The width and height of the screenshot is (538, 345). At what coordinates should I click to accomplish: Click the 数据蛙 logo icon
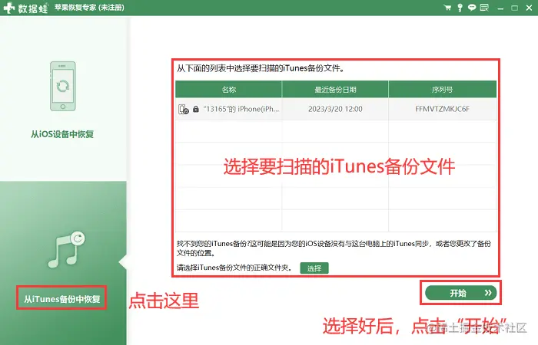(9, 8)
